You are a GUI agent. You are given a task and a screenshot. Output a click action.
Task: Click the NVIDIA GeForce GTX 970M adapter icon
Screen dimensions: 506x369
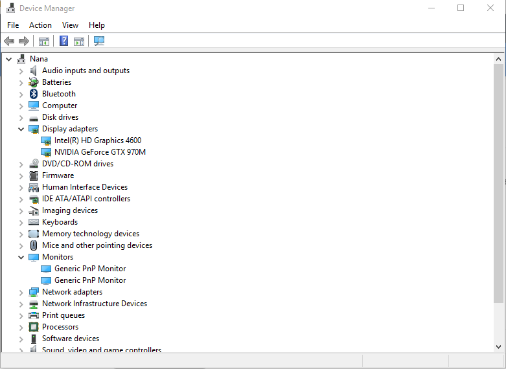pos(46,152)
